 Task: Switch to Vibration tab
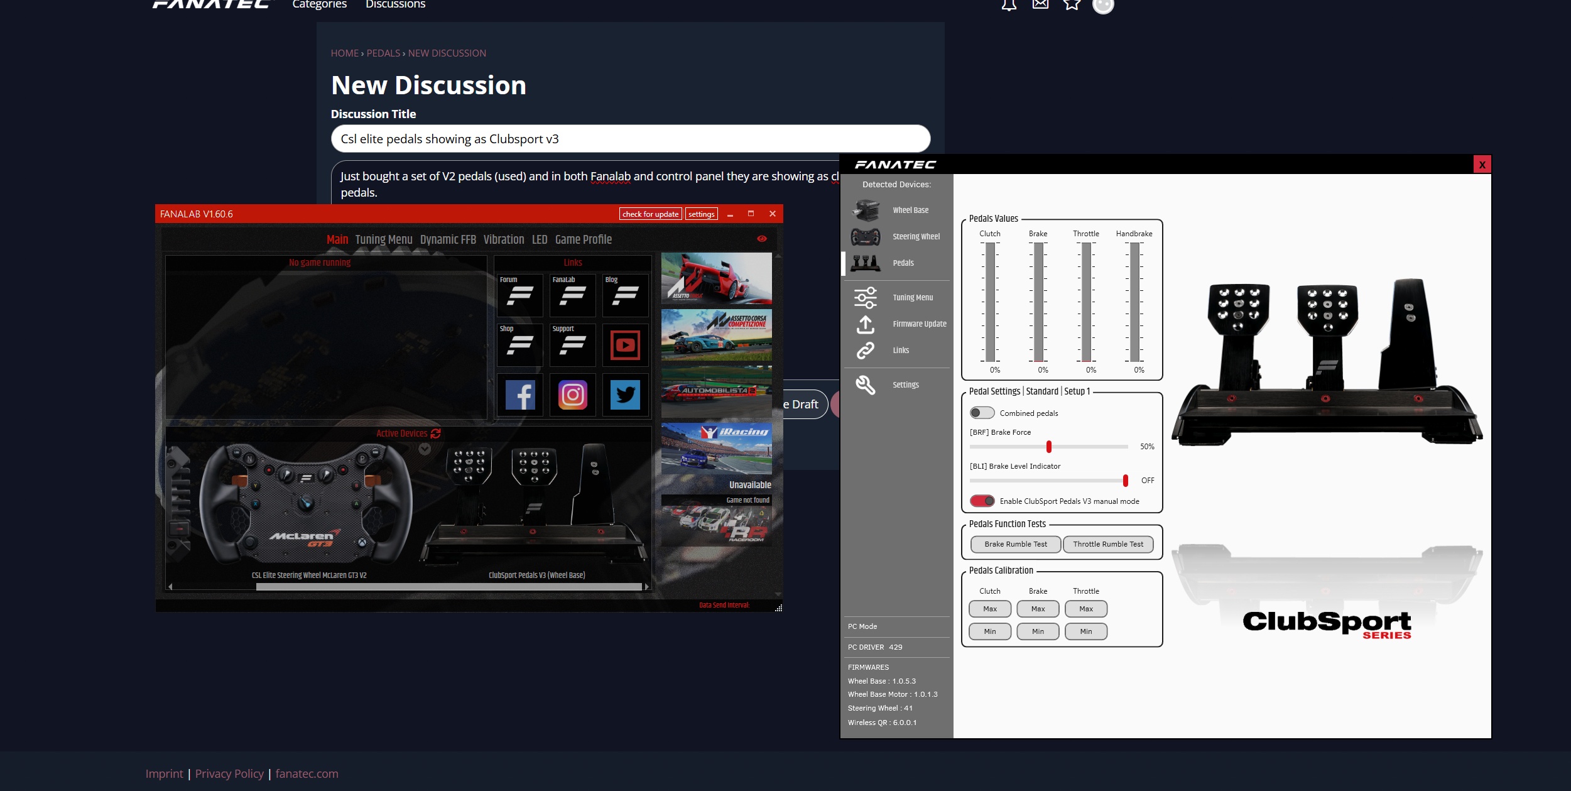point(504,239)
